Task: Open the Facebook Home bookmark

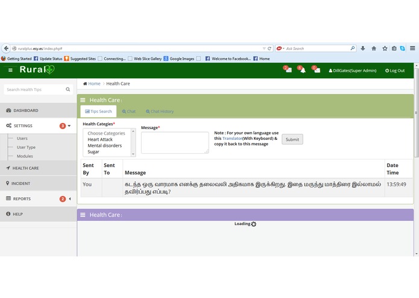Action: pos(262,59)
